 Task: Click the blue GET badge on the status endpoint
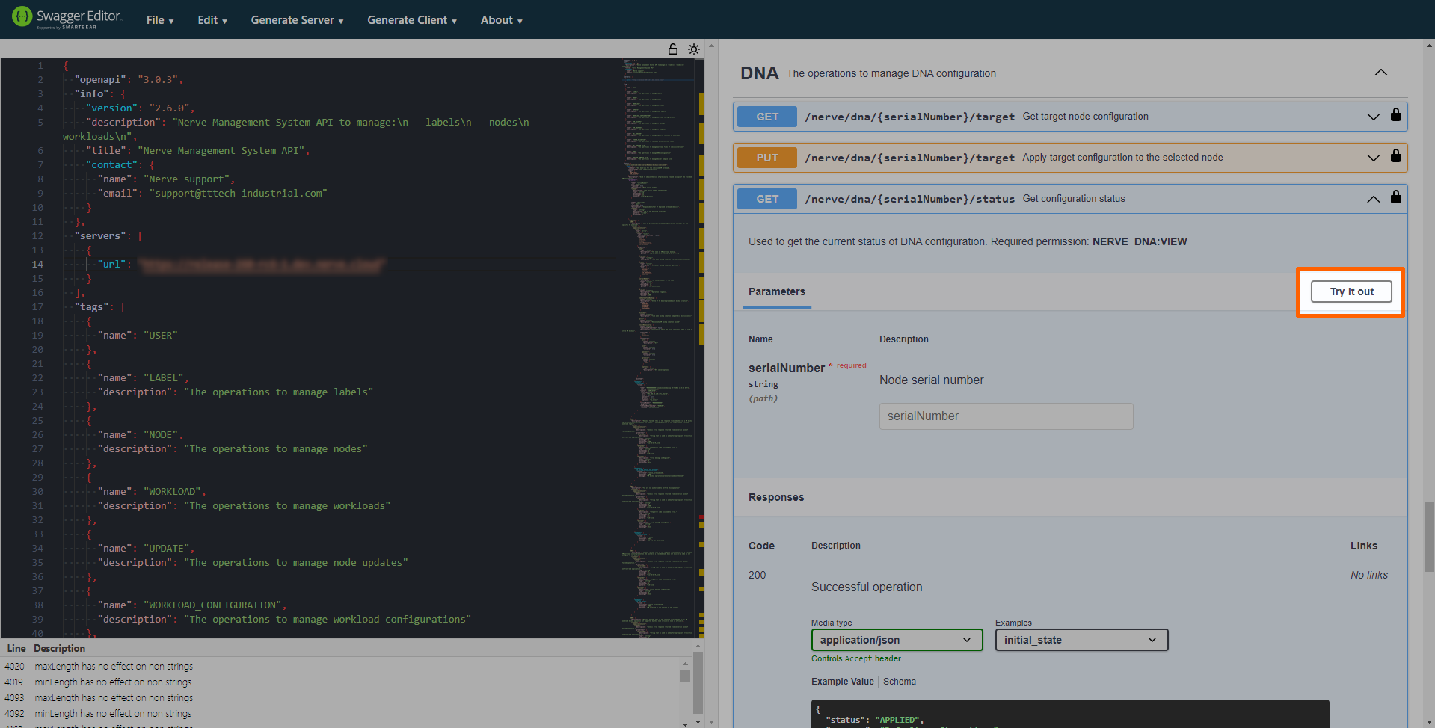coord(766,198)
